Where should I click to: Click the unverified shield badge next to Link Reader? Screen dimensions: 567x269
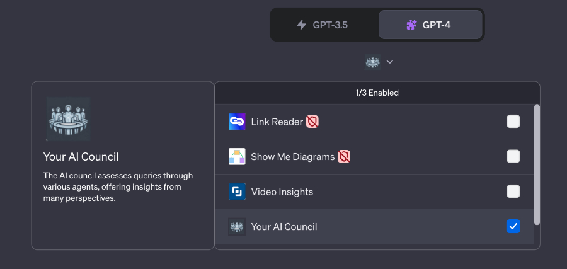pyautogui.click(x=312, y=122)
